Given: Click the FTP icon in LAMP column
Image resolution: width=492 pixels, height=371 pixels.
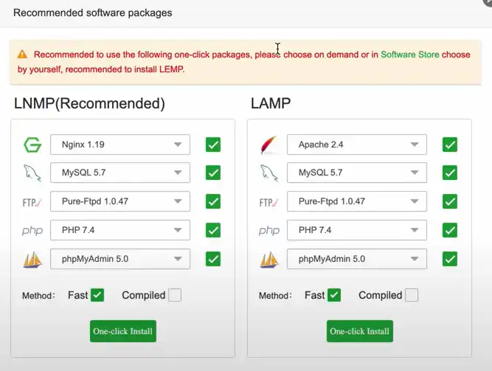Looking at the screenshot, I should (269, 202).
